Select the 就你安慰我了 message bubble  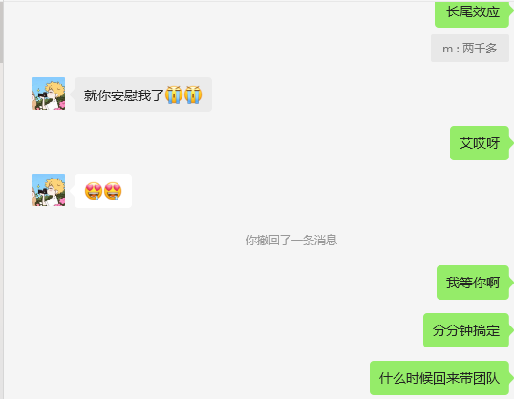tap(143, 94)
